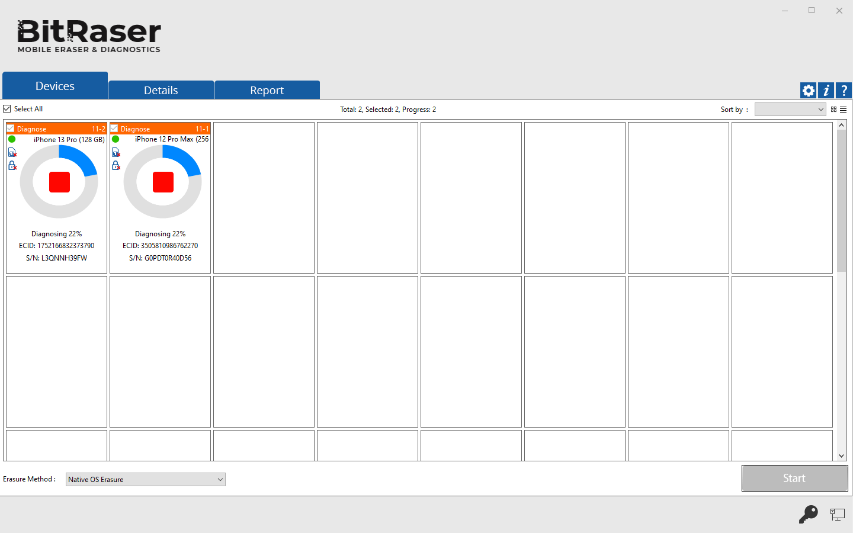The height and width of the screenshot is (533, 853).
Task: Click the monitor/network icon at bottom right
Action: [837, 515]
